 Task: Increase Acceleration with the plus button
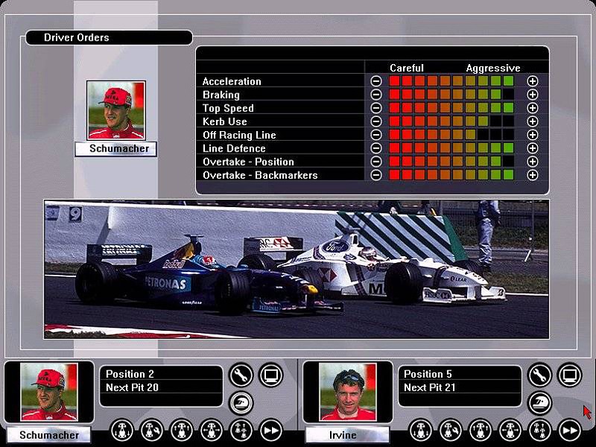(532, 81)
